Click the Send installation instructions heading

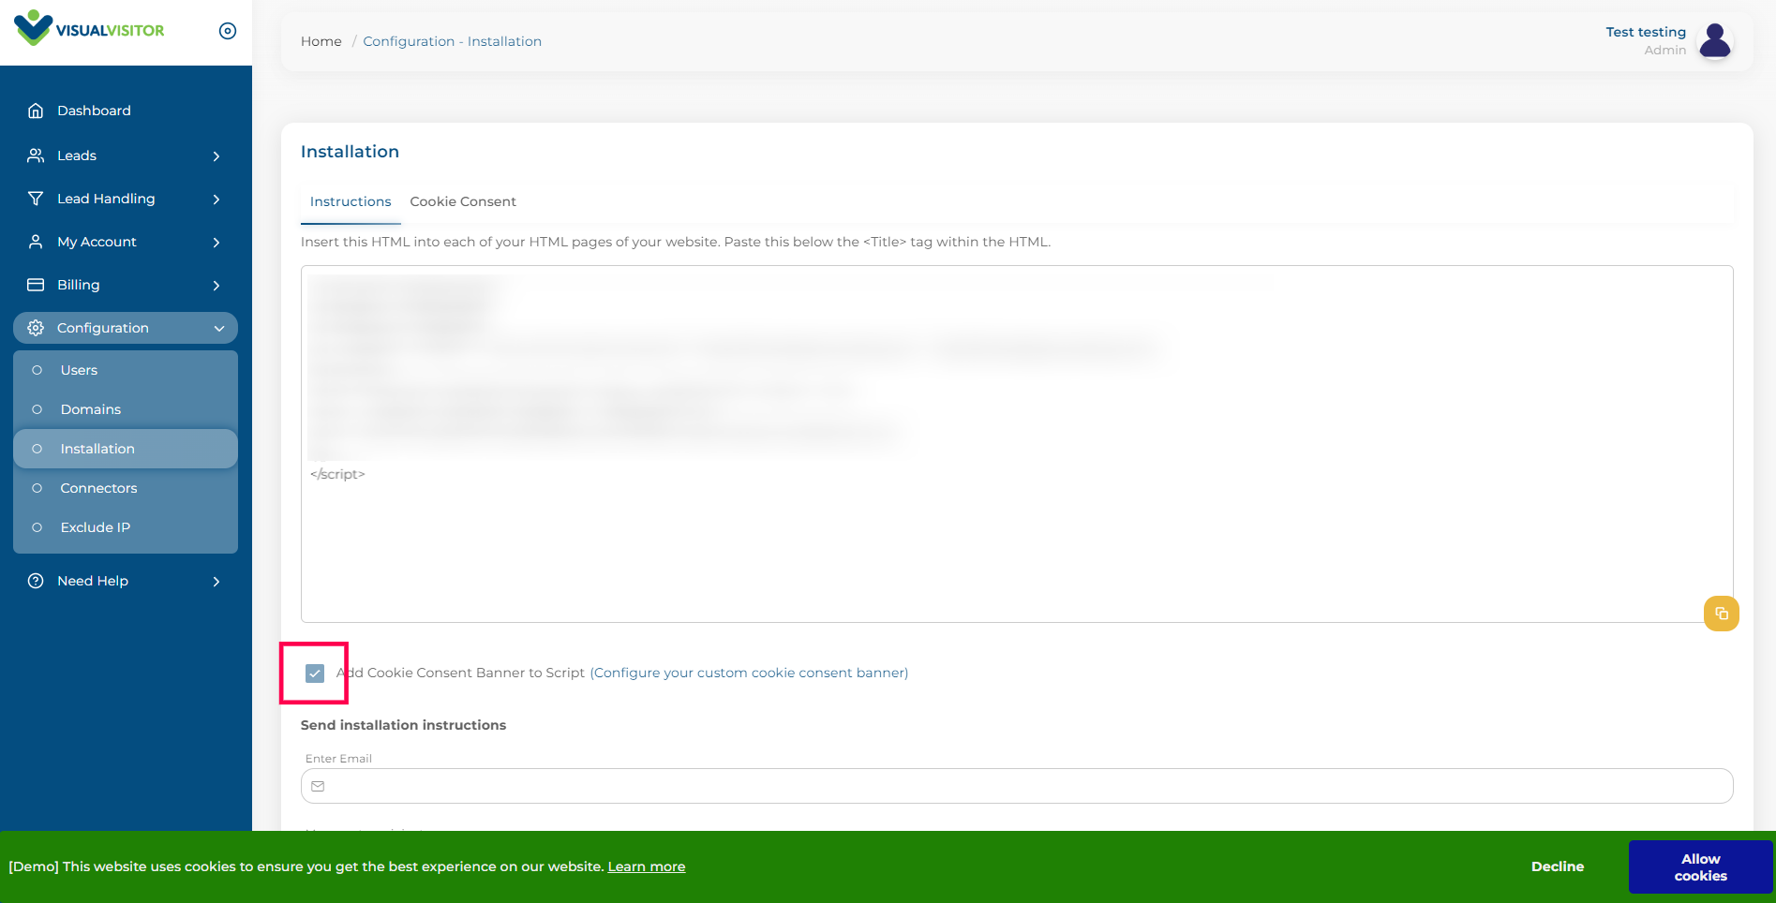pyautogui.click(x=403, y=725)
